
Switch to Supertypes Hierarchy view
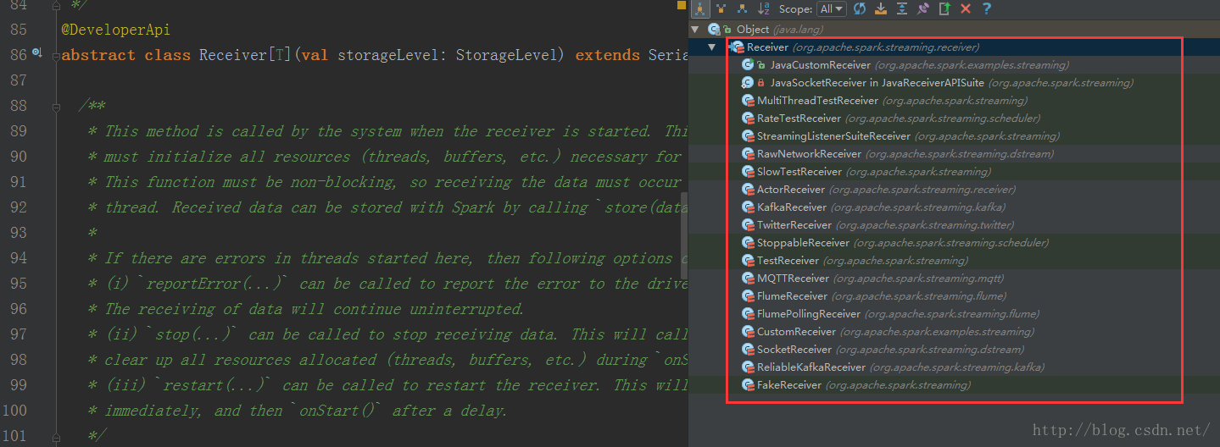click(x=721, y=8)
